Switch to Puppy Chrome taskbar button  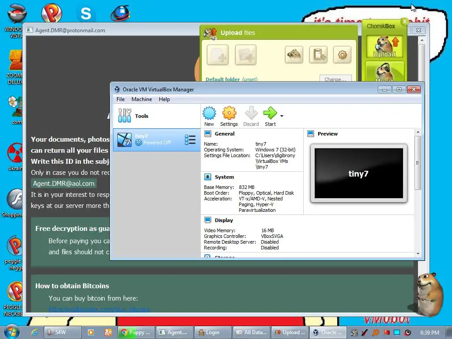click(x=136, y=332)
